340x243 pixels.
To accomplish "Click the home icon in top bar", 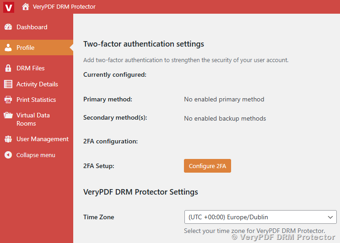I will tap(26, 7).
